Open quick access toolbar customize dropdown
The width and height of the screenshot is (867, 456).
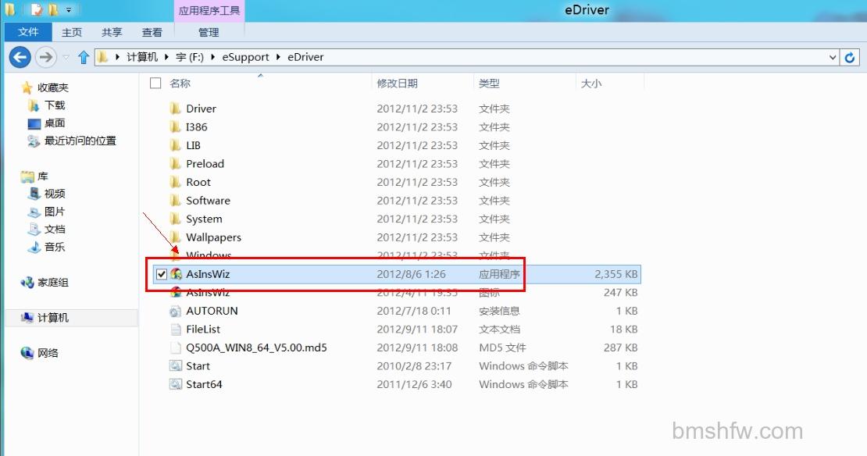coord(69,10)
